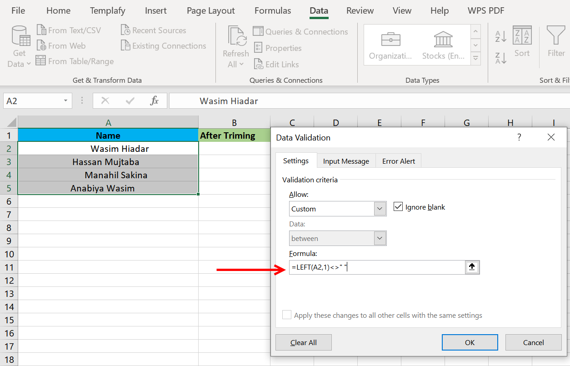
Task: Open the Allow criteria dropdown
Action: tap(380, 209)
